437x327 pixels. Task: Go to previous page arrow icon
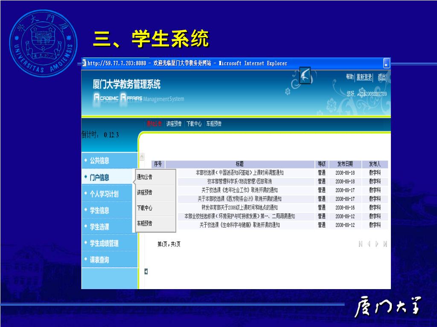(x=369, y=244)
